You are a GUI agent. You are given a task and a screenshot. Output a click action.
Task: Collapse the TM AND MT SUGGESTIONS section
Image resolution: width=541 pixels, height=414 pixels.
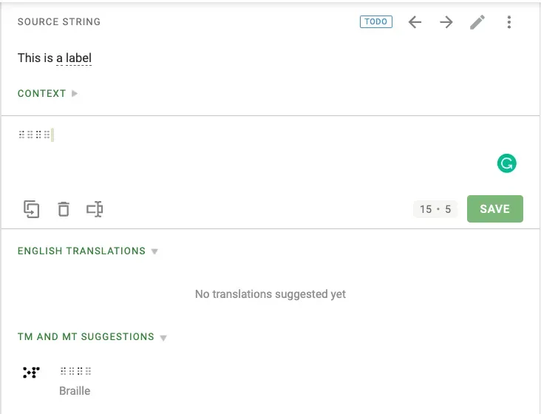point(92,337)
